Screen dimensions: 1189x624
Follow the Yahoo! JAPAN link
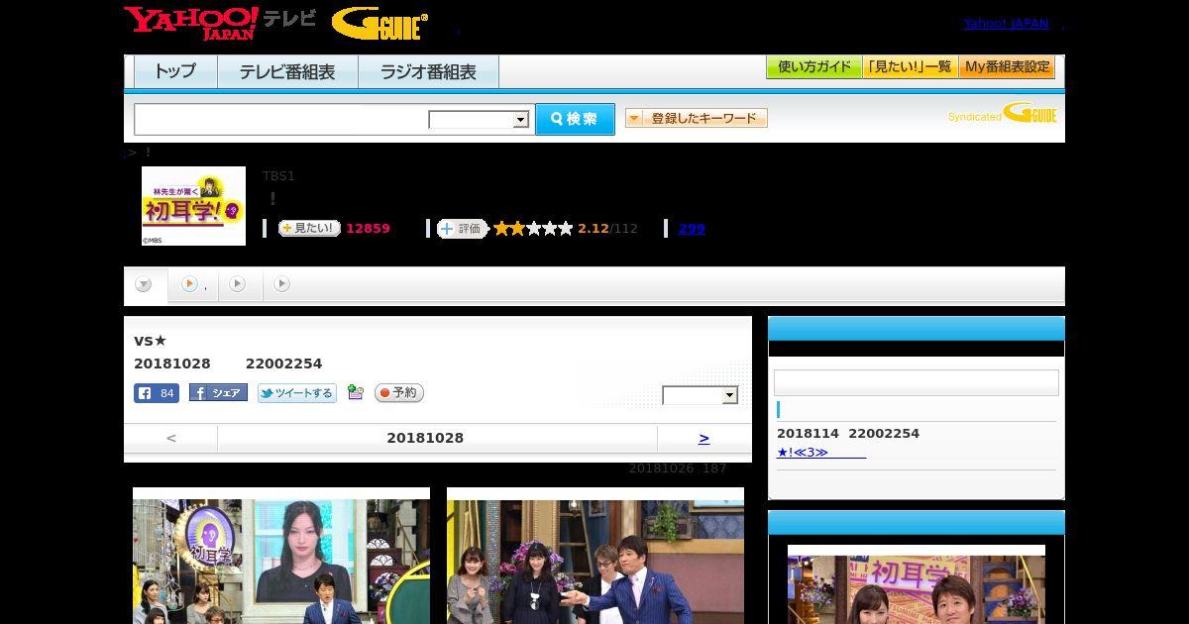[1006, 24]
